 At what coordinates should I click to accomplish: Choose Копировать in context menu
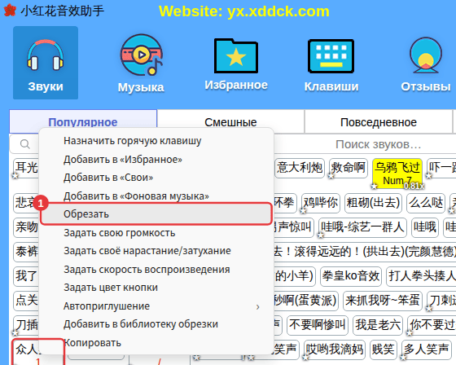point(156,343)
